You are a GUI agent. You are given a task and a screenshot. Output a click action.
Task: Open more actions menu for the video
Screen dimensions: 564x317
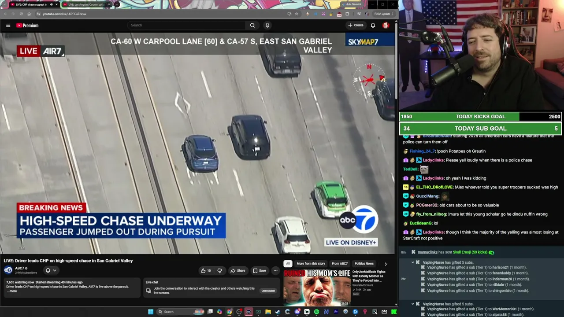[x=275, y=271]
